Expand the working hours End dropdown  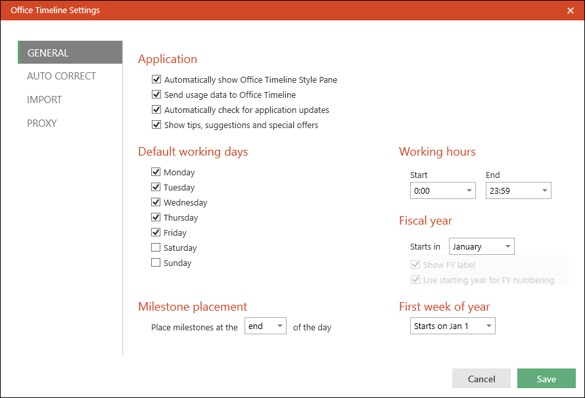[518, 191]
